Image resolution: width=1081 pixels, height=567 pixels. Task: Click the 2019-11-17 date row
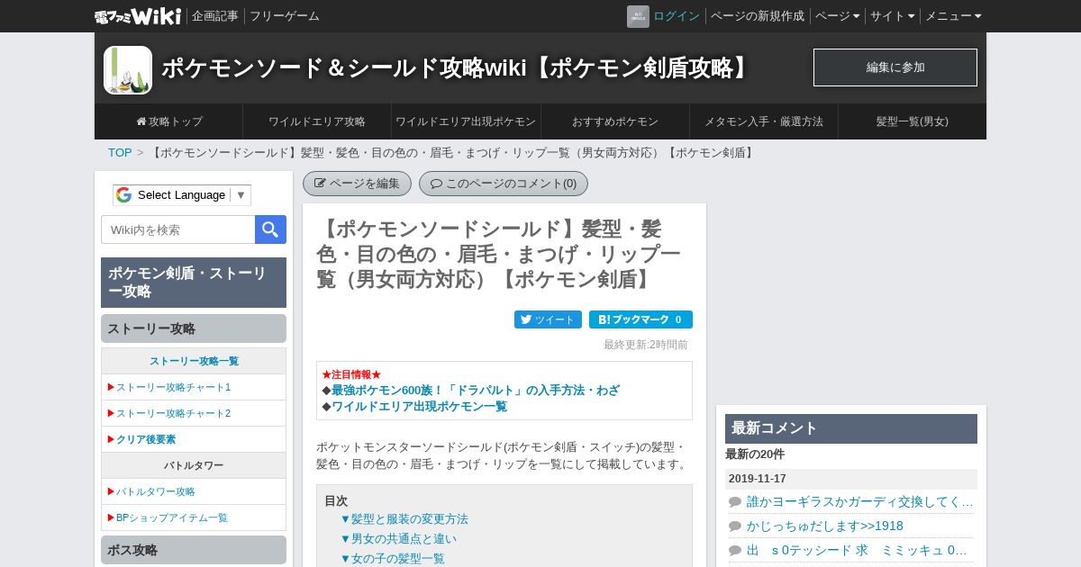point(851,479)
